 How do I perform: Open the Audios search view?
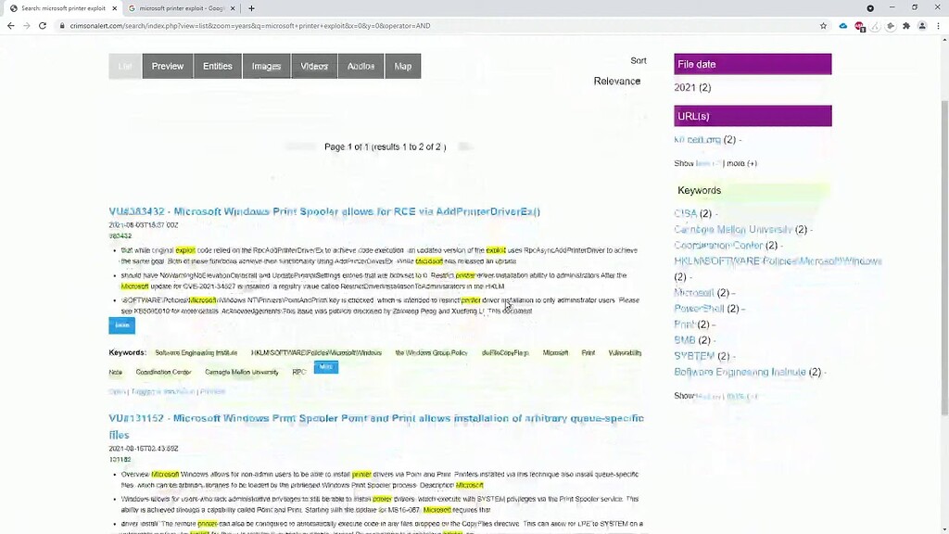click(x=360, y=66)
